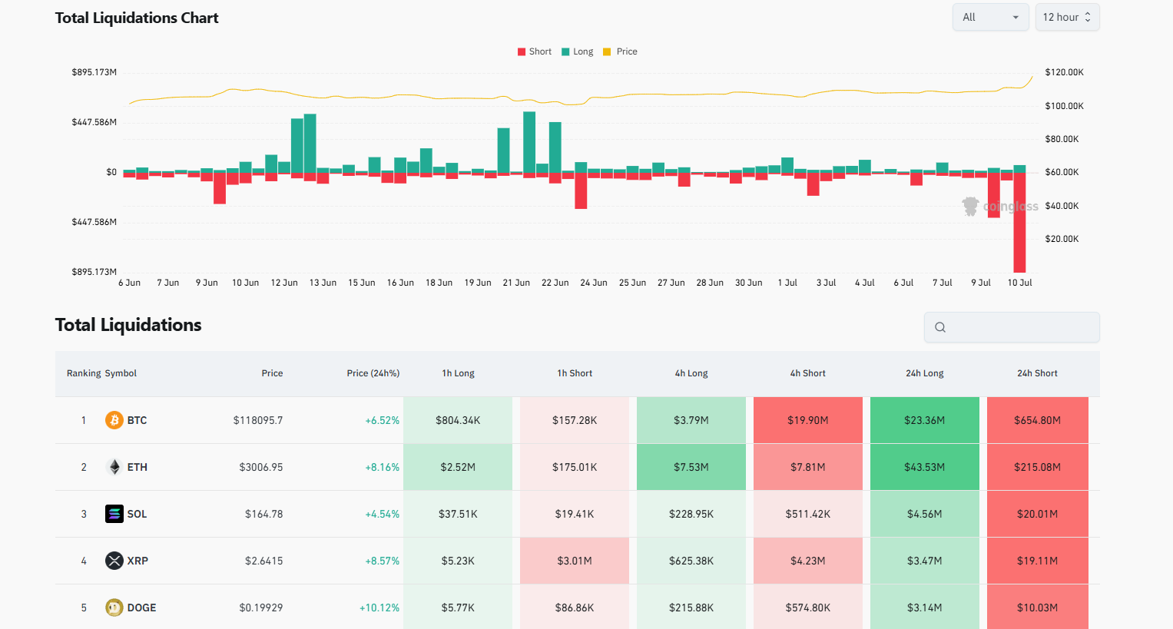Click XRP 1h Short value $3.01M
Viewport: 1173px width, 629px height.
[x=575, y=561]
